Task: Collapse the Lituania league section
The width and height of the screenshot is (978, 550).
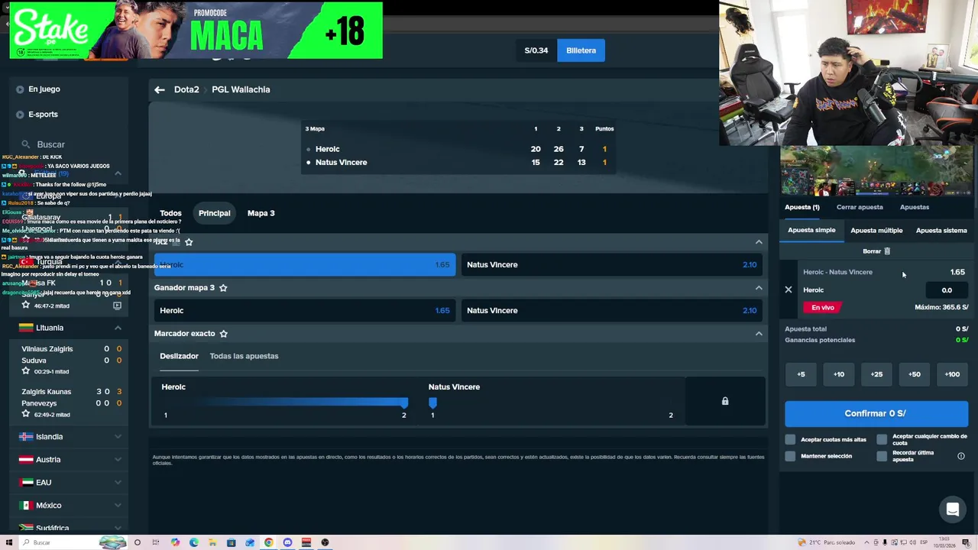Action: [118, 328]
